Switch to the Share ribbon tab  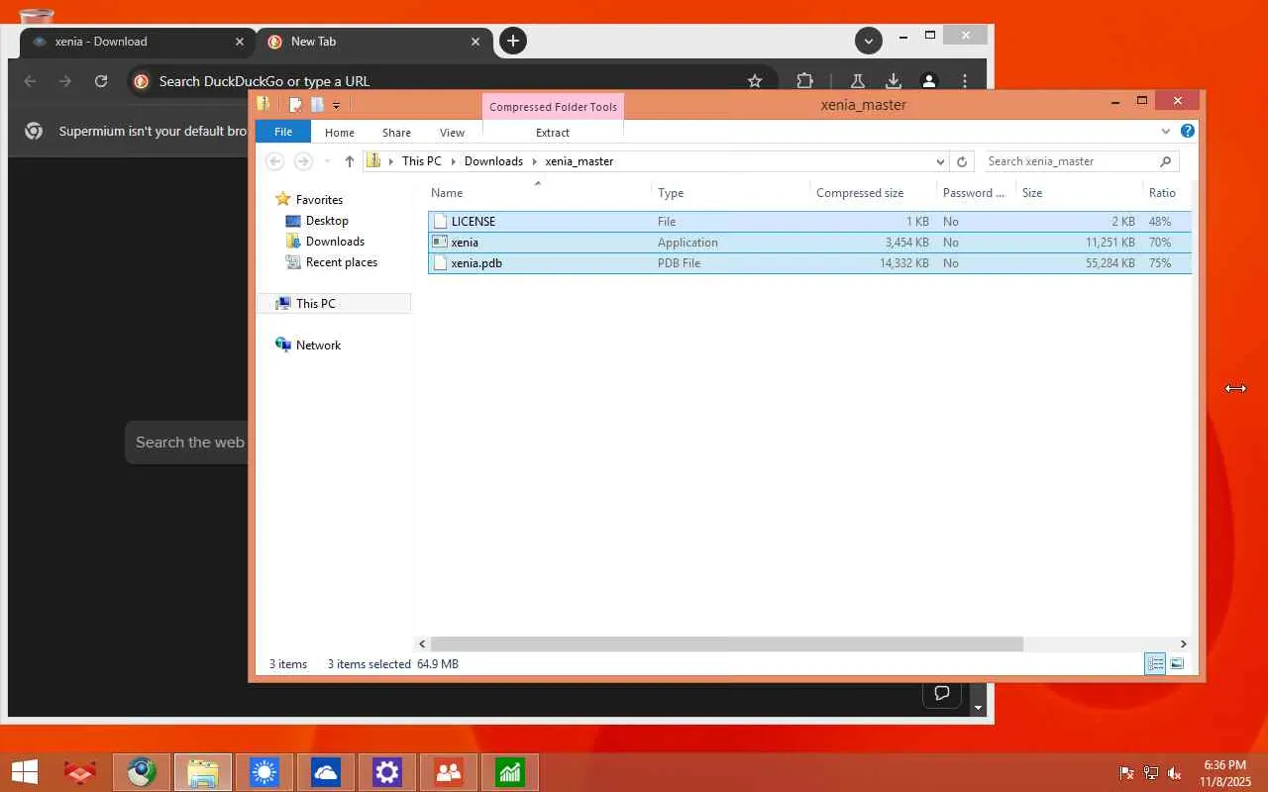tap(397, 133)
